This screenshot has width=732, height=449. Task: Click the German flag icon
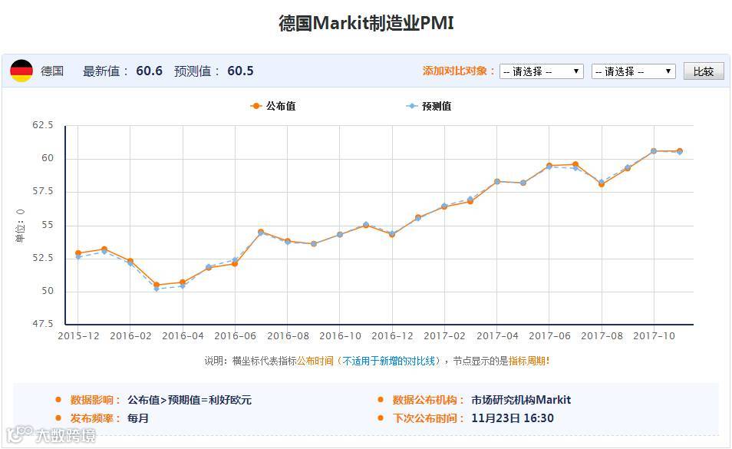click(x=21, y=71)
